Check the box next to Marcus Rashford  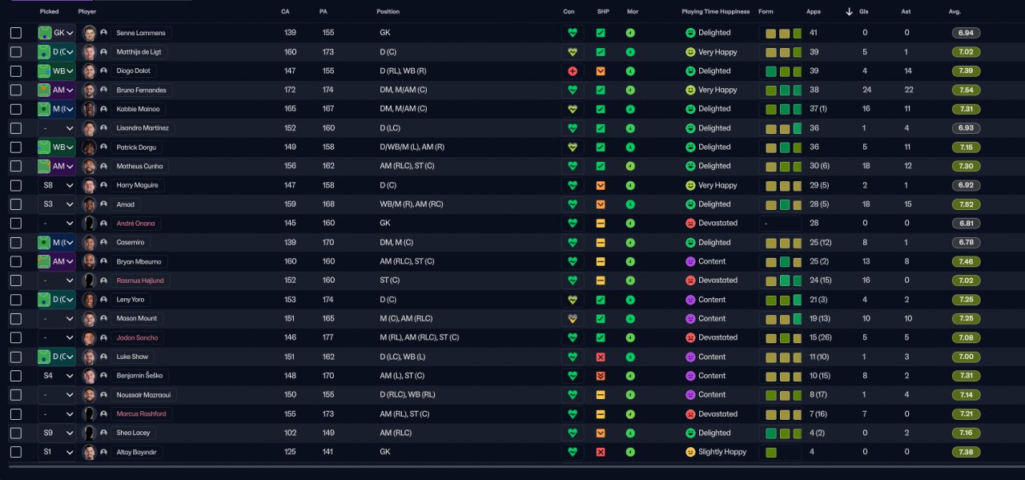pos(16,413)
